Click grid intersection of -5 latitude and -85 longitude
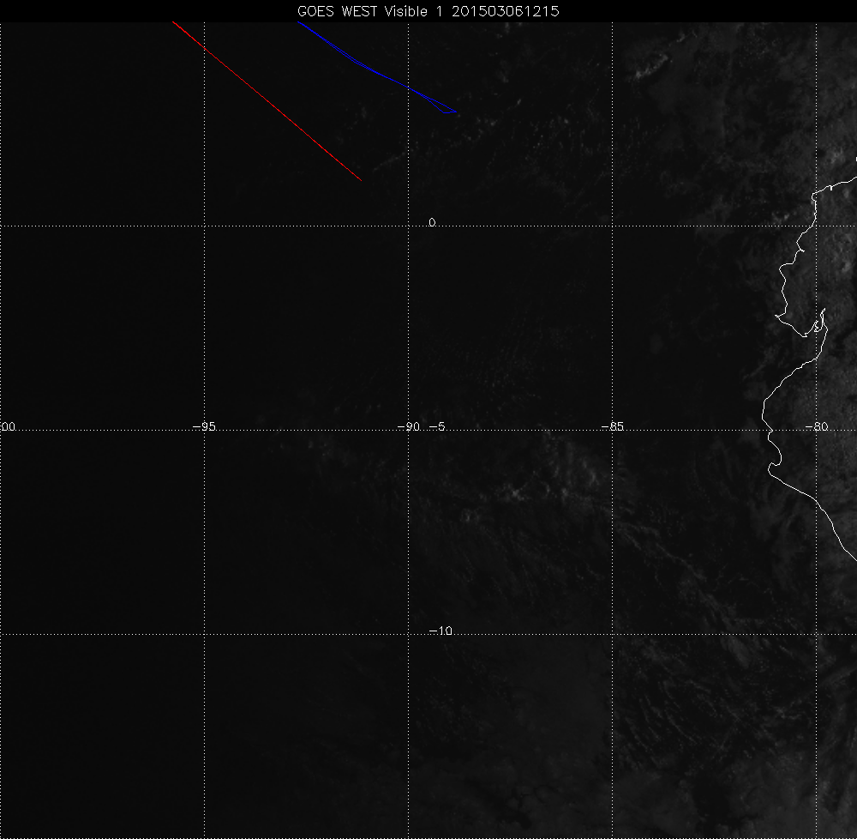Viewport: 857px width, 839px height. pos(612,431)
